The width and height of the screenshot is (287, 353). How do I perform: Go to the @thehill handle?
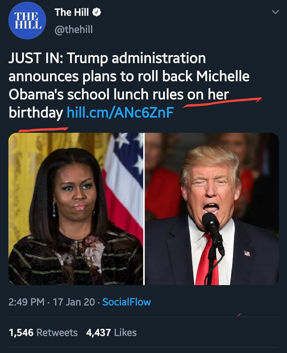(73, 30)
